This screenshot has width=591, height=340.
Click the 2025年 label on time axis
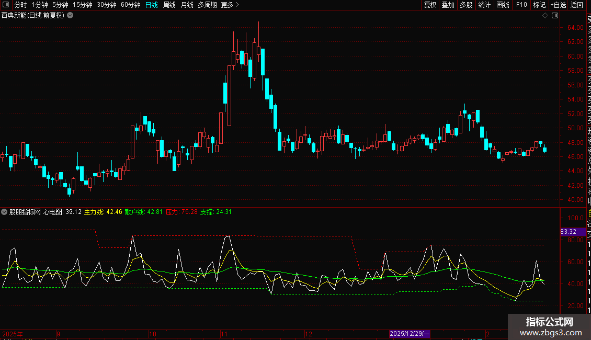pos(13,334)
